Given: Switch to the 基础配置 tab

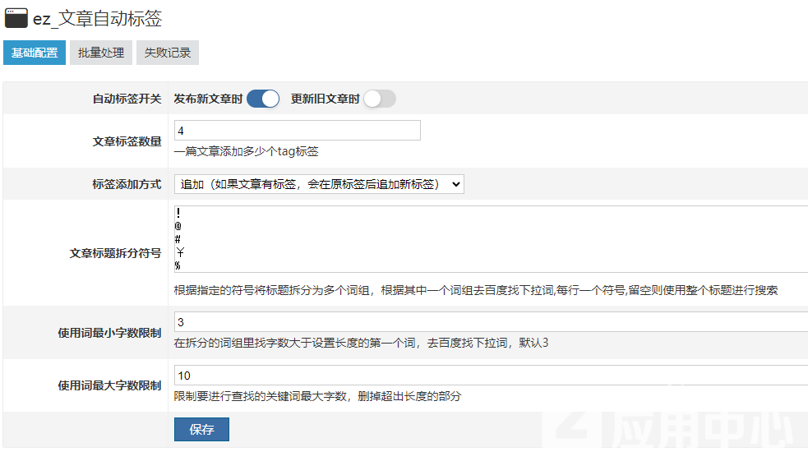Looking at the screenshot, I should 35,53.
